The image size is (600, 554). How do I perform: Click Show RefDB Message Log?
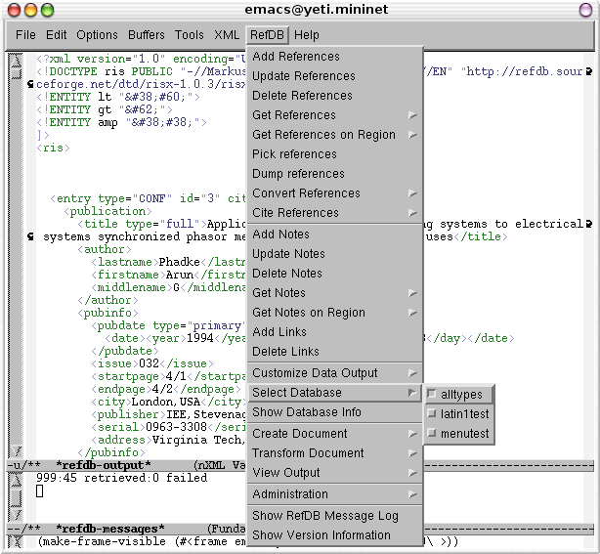[325, 516]
